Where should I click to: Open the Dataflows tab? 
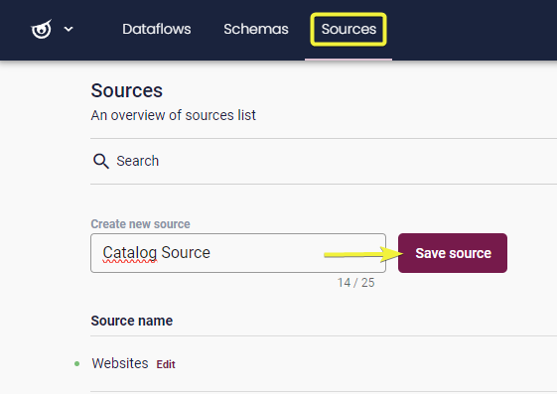[157, 29]
